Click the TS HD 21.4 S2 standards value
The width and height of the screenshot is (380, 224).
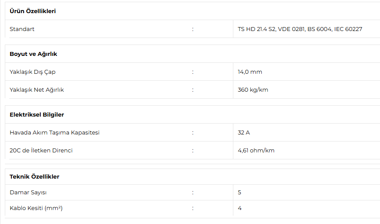[300, 29]
